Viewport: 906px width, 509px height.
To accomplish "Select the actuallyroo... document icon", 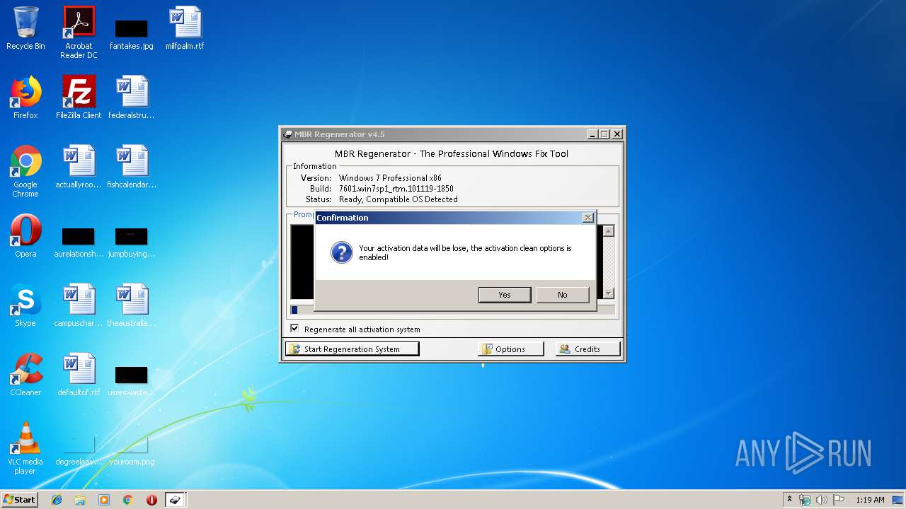I will [x=79, y=167].
